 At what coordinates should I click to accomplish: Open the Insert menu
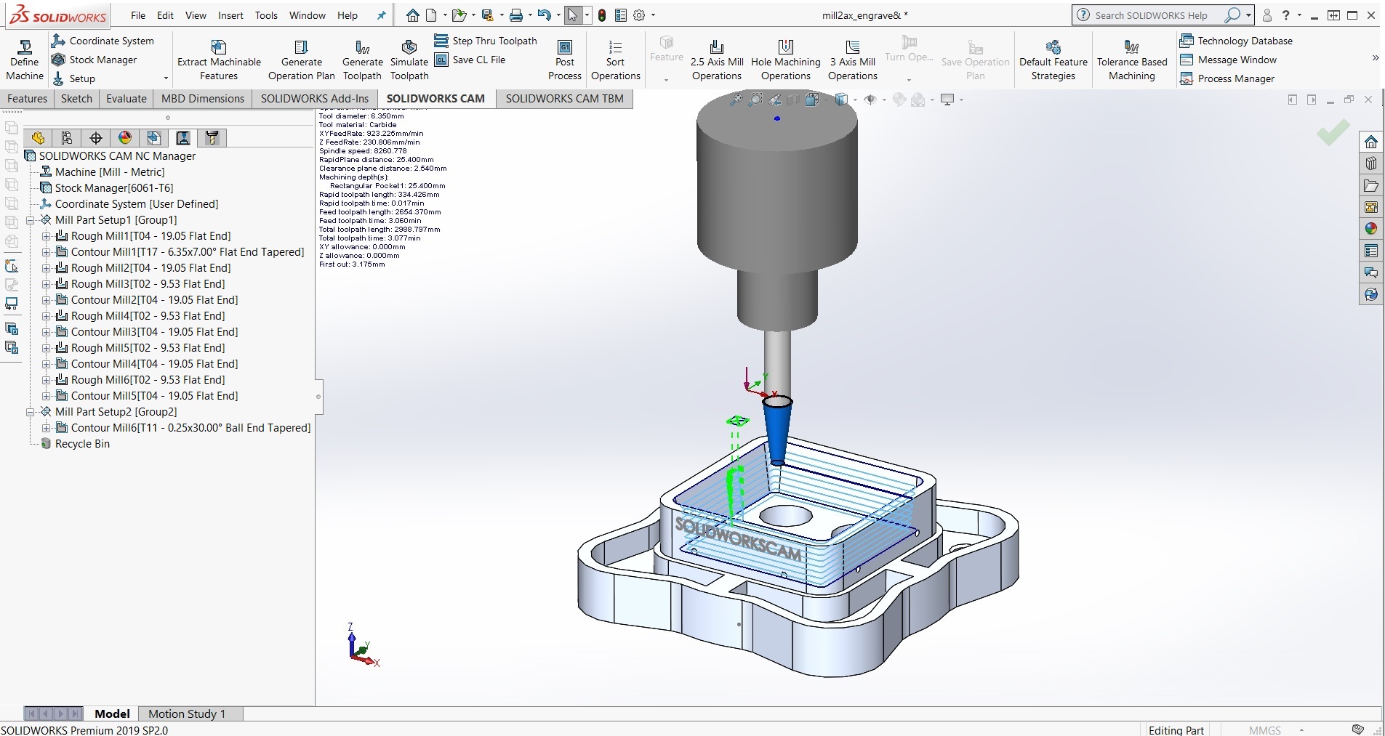tap(230, 15)
